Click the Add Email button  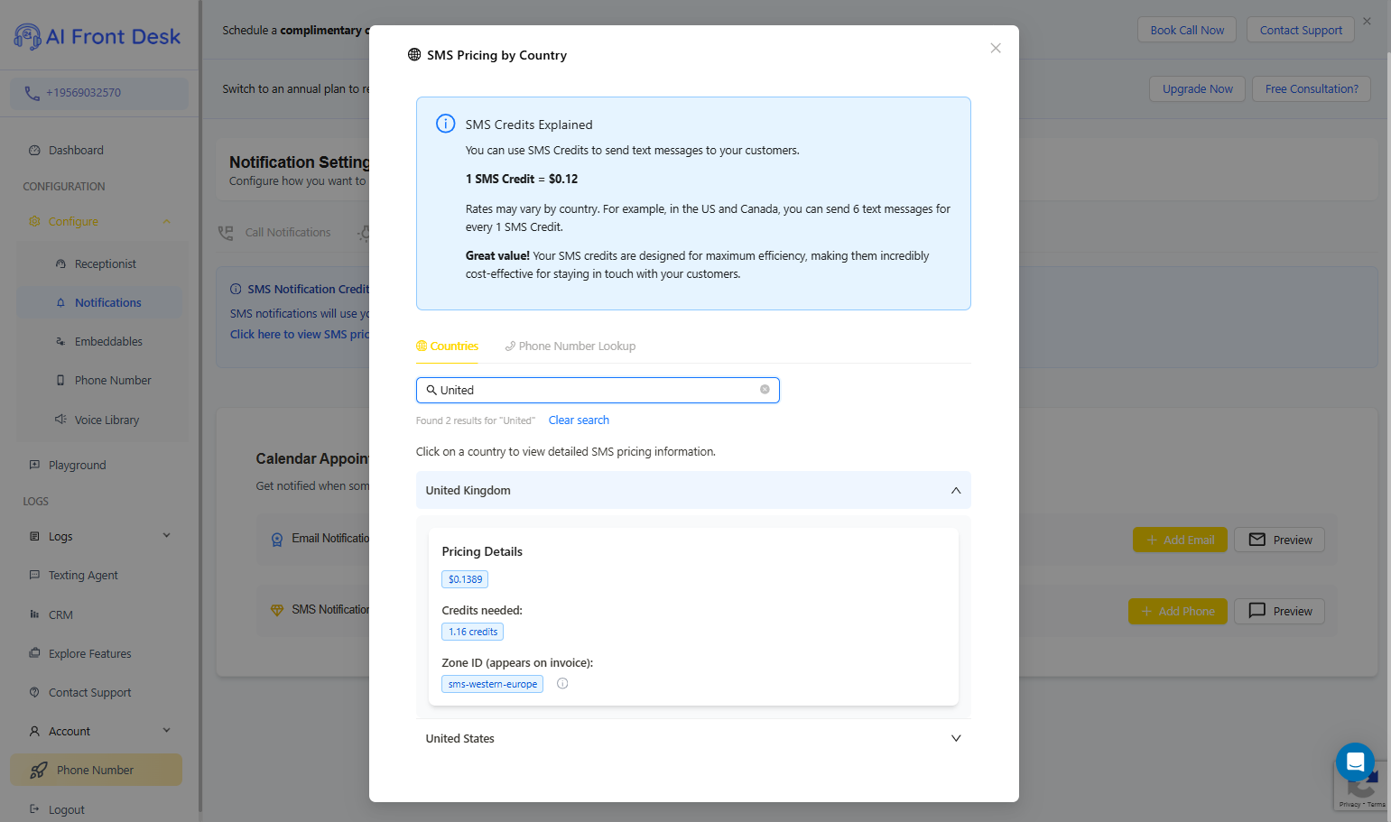click(x=1180, y=540)
